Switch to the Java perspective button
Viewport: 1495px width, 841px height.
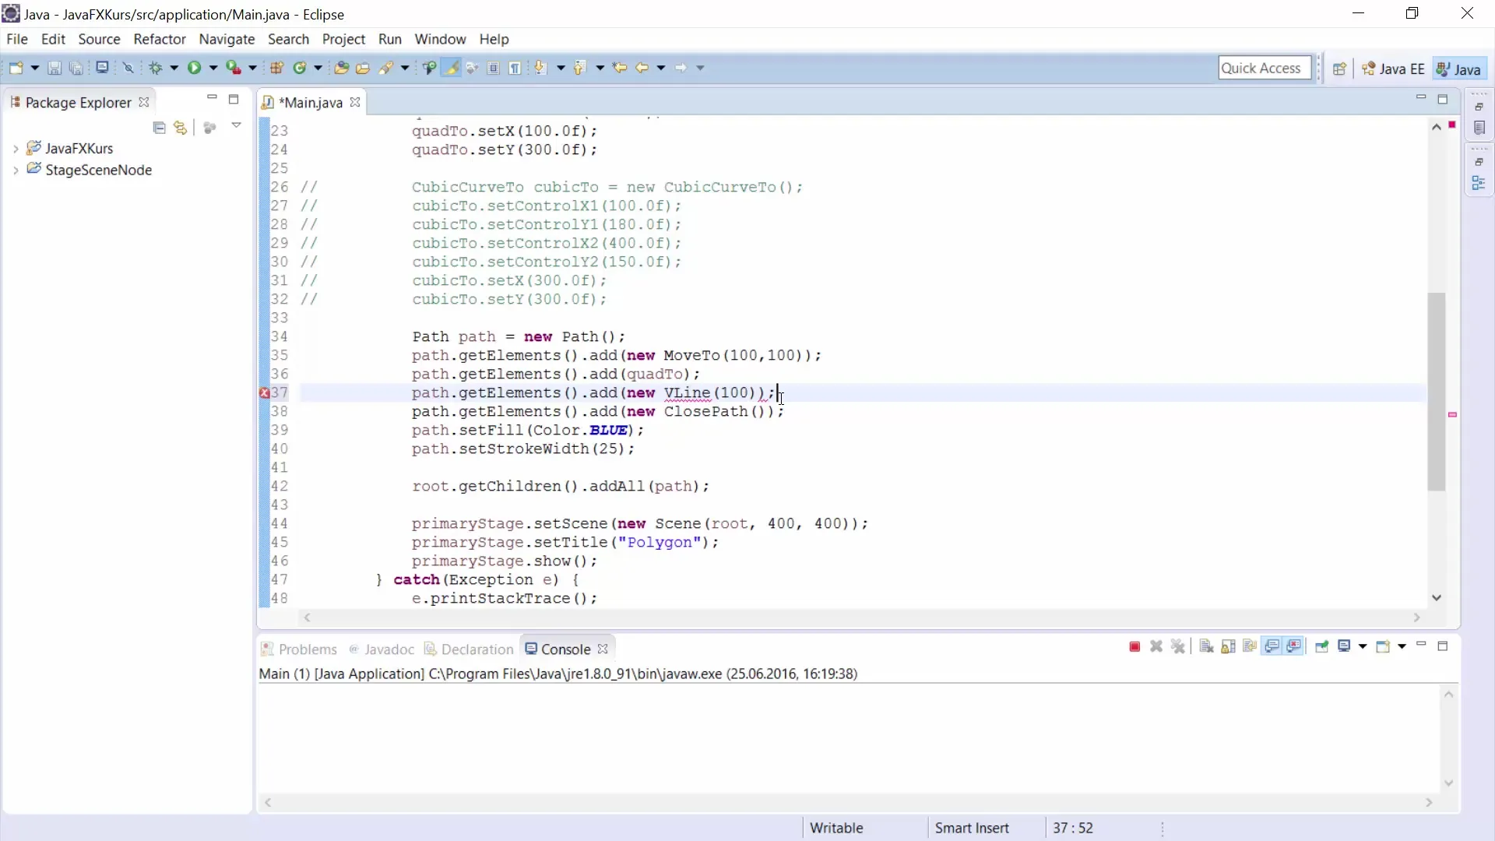click(1459, 69)
